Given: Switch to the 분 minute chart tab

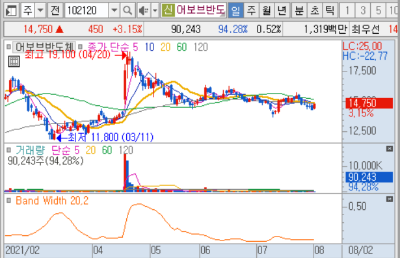Looking at the screenshot, I should [299, 10].
